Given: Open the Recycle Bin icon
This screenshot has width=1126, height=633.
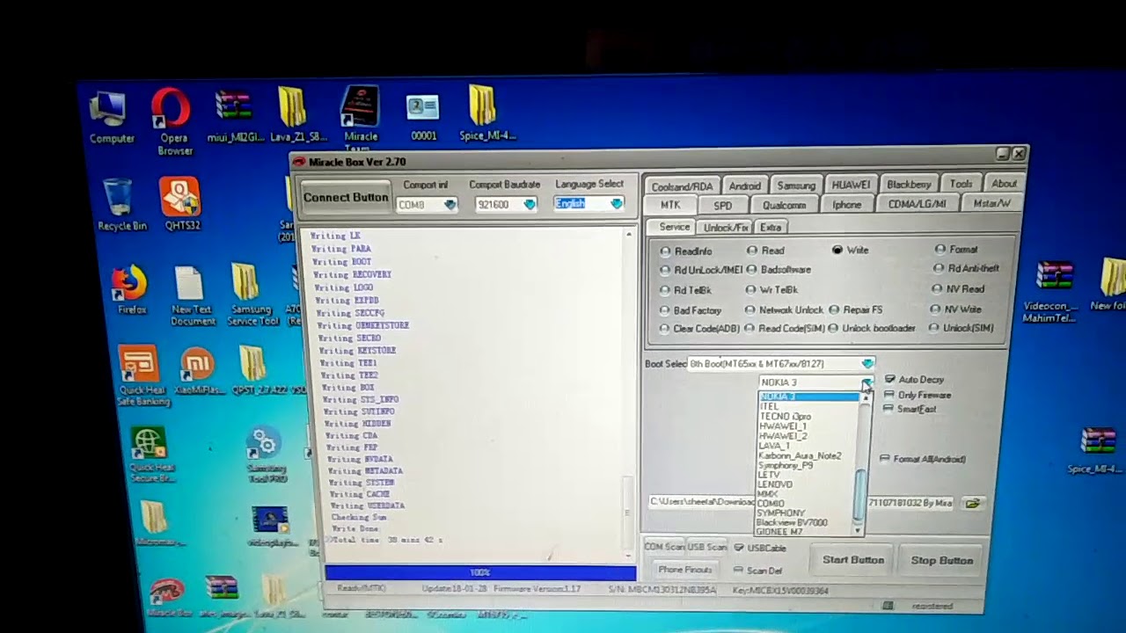Looking at the screenshot, I should point(121,205).
